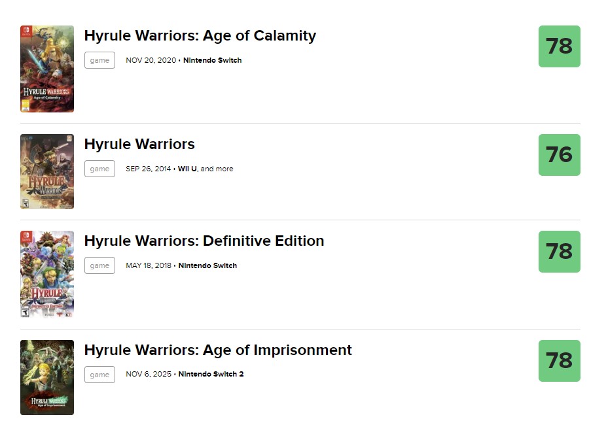This screenshot has height=421, width=589.
Task: Click the plain Hyrule Warriors title link
Action: [x=139, y=144]
